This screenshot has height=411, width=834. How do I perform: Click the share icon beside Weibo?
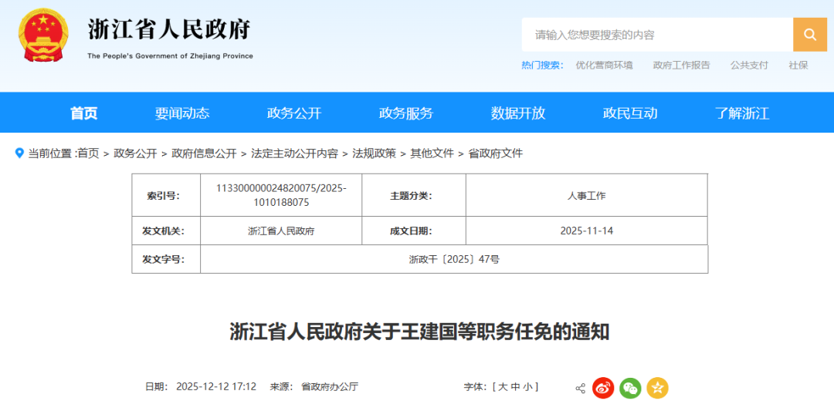tap(580, 388)
